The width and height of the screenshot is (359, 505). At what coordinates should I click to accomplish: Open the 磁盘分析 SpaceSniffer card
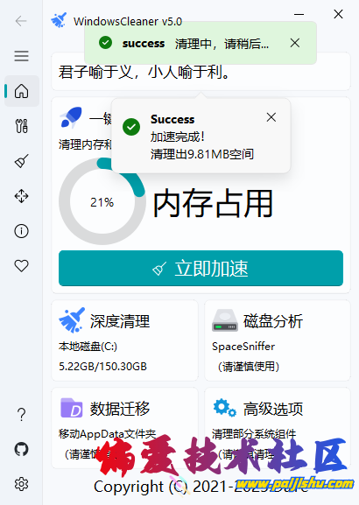278,340
